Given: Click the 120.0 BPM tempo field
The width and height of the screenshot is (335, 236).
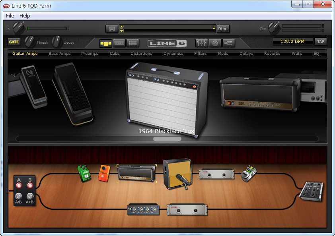Looking at the screenshot, I should pos(292,41).
